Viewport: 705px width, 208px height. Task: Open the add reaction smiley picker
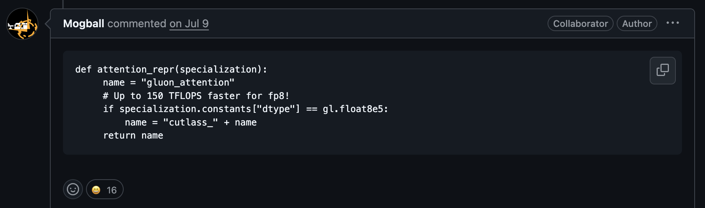pyautogui.click(x=73, y=189)
